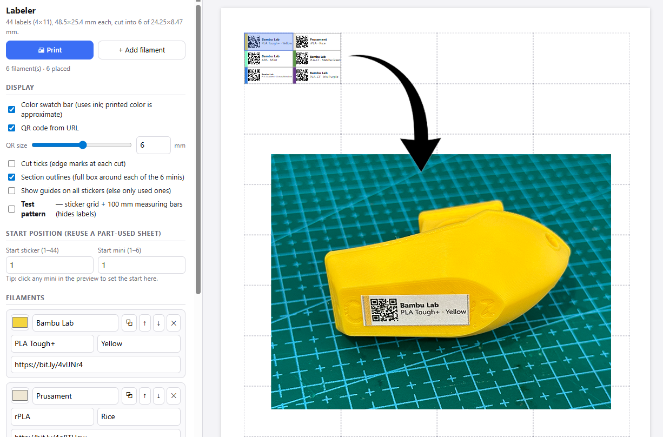Viewport: 663px width, 437px height.
Task: Move the Bambu Lab filament down
Action: click(x=158, y=323)
